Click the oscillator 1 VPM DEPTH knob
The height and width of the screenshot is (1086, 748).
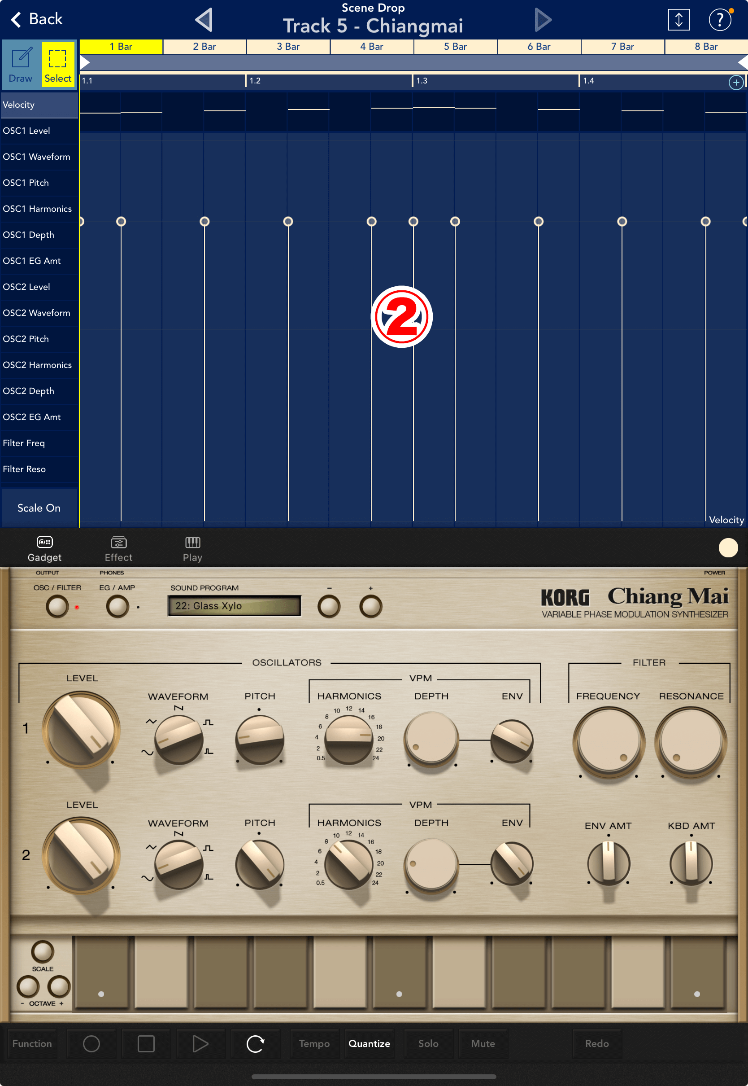(x=431, y=740)
